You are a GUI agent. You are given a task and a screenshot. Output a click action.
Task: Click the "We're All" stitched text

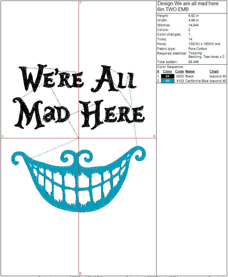(x=78, y=80)
